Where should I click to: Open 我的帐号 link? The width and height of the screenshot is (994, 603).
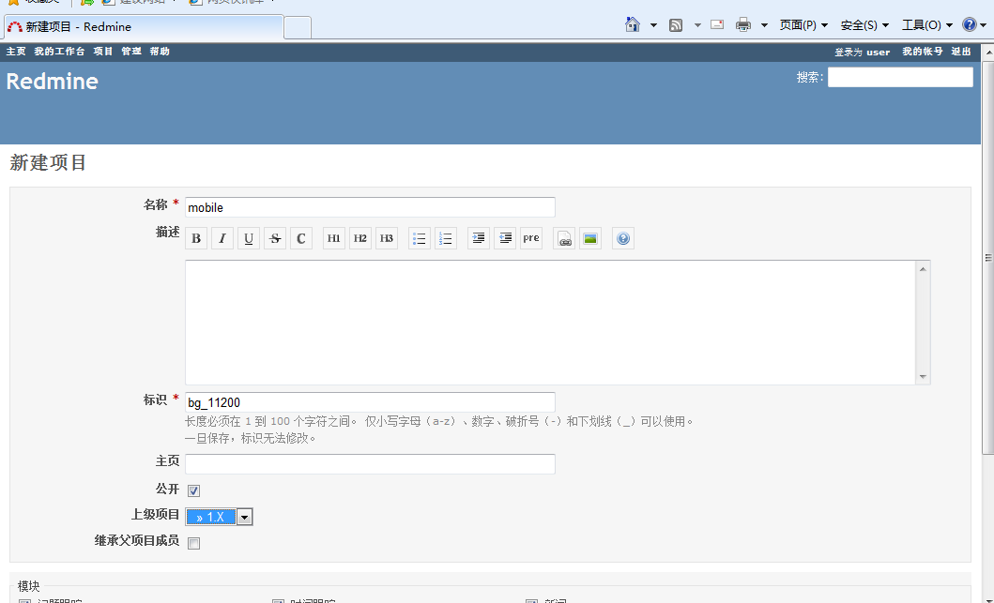(x=923, y=52)
